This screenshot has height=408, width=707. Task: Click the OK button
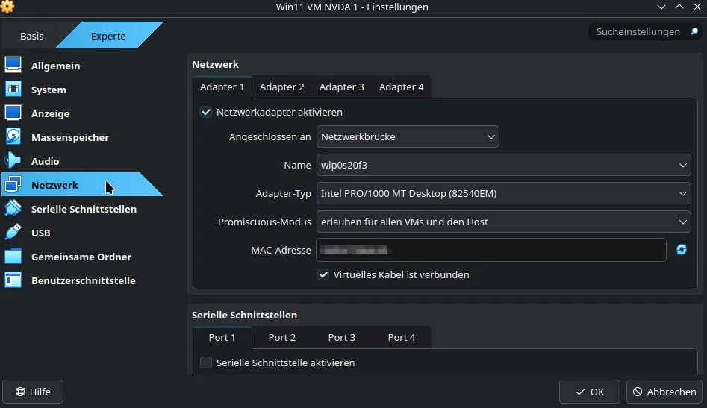click(589, 392)
